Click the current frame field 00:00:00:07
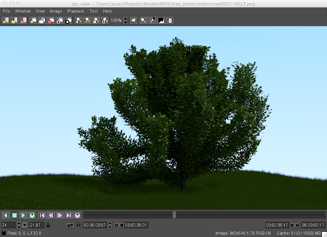Viewport: 327px width, 237px height. [x=95, y=225]
